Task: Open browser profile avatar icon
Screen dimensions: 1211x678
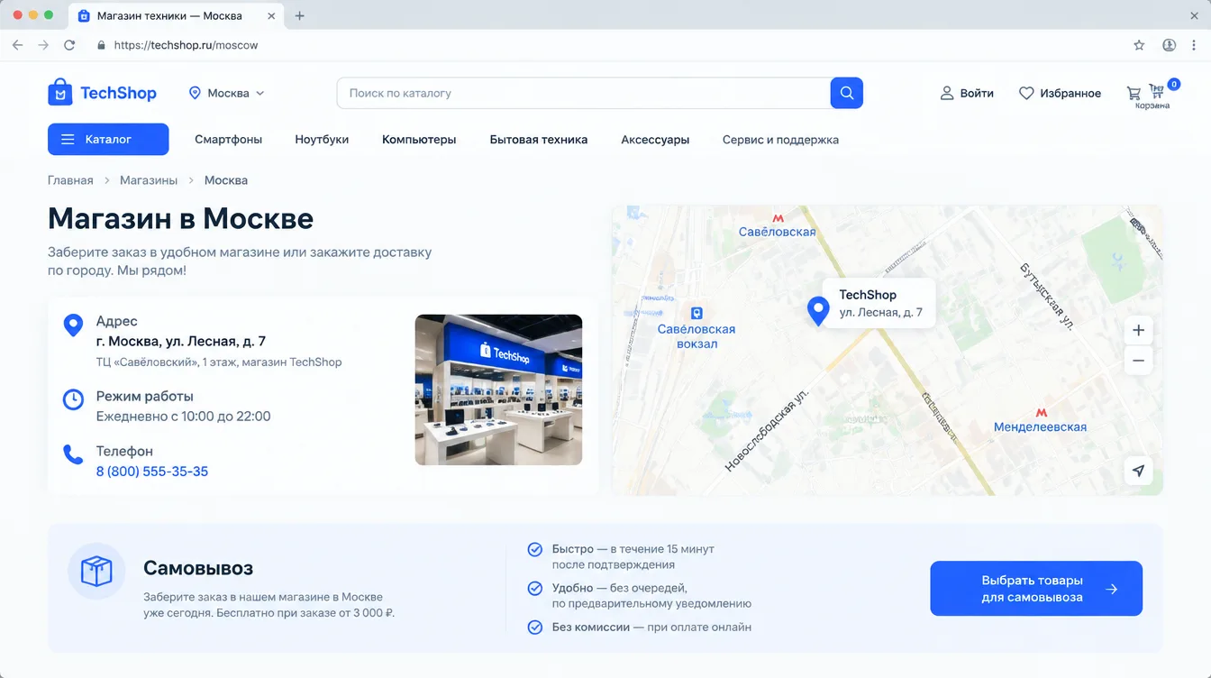Action: [1170, 45]
